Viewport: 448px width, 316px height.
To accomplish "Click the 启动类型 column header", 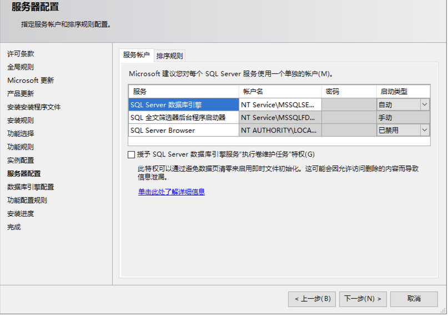I will click(403, 92).
